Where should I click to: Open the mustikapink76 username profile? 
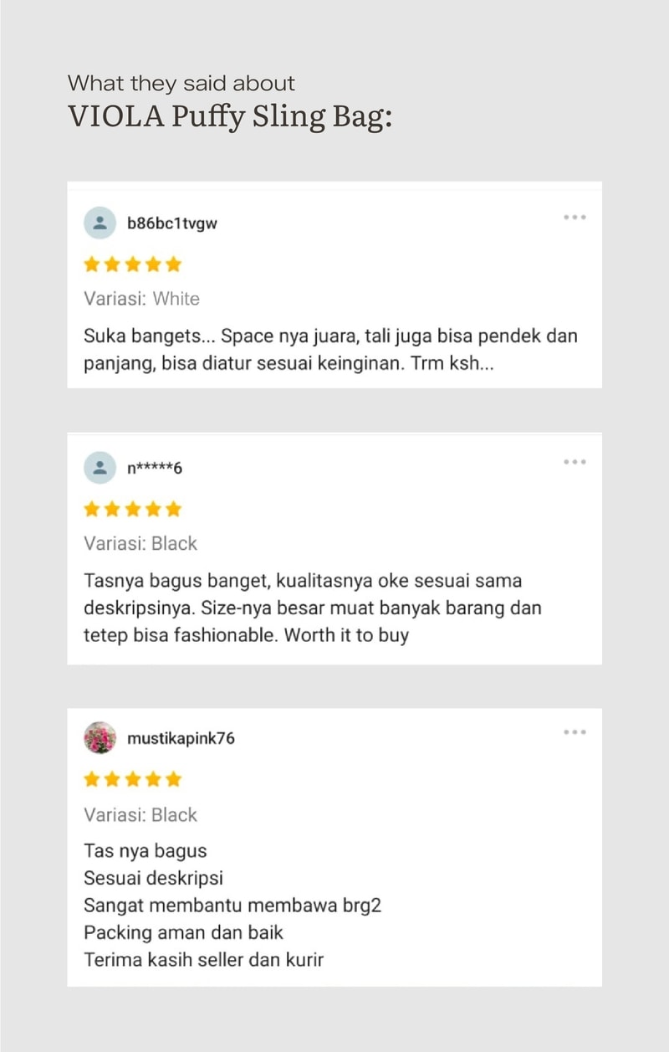pyautogui.click(x=181, y=738)
